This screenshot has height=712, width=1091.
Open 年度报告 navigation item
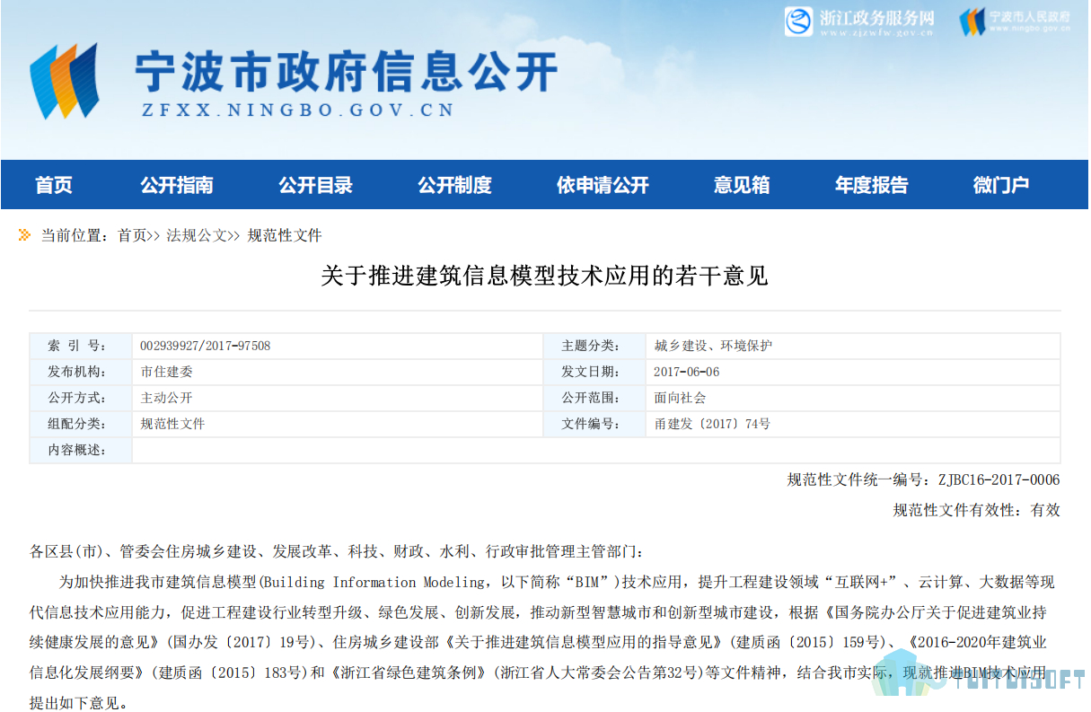coord(871,185)
